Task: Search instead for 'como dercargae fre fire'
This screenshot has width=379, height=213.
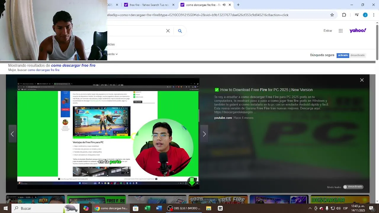Action: pos(44,70)
